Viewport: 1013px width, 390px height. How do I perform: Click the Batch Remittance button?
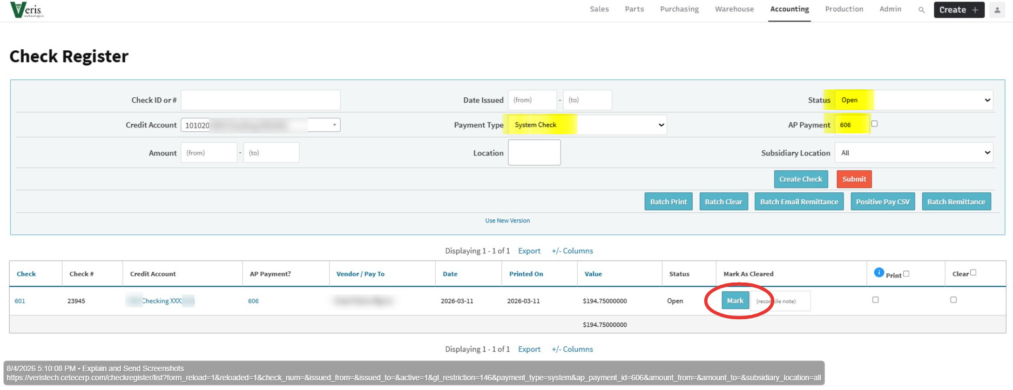click(x=956, y=202)
